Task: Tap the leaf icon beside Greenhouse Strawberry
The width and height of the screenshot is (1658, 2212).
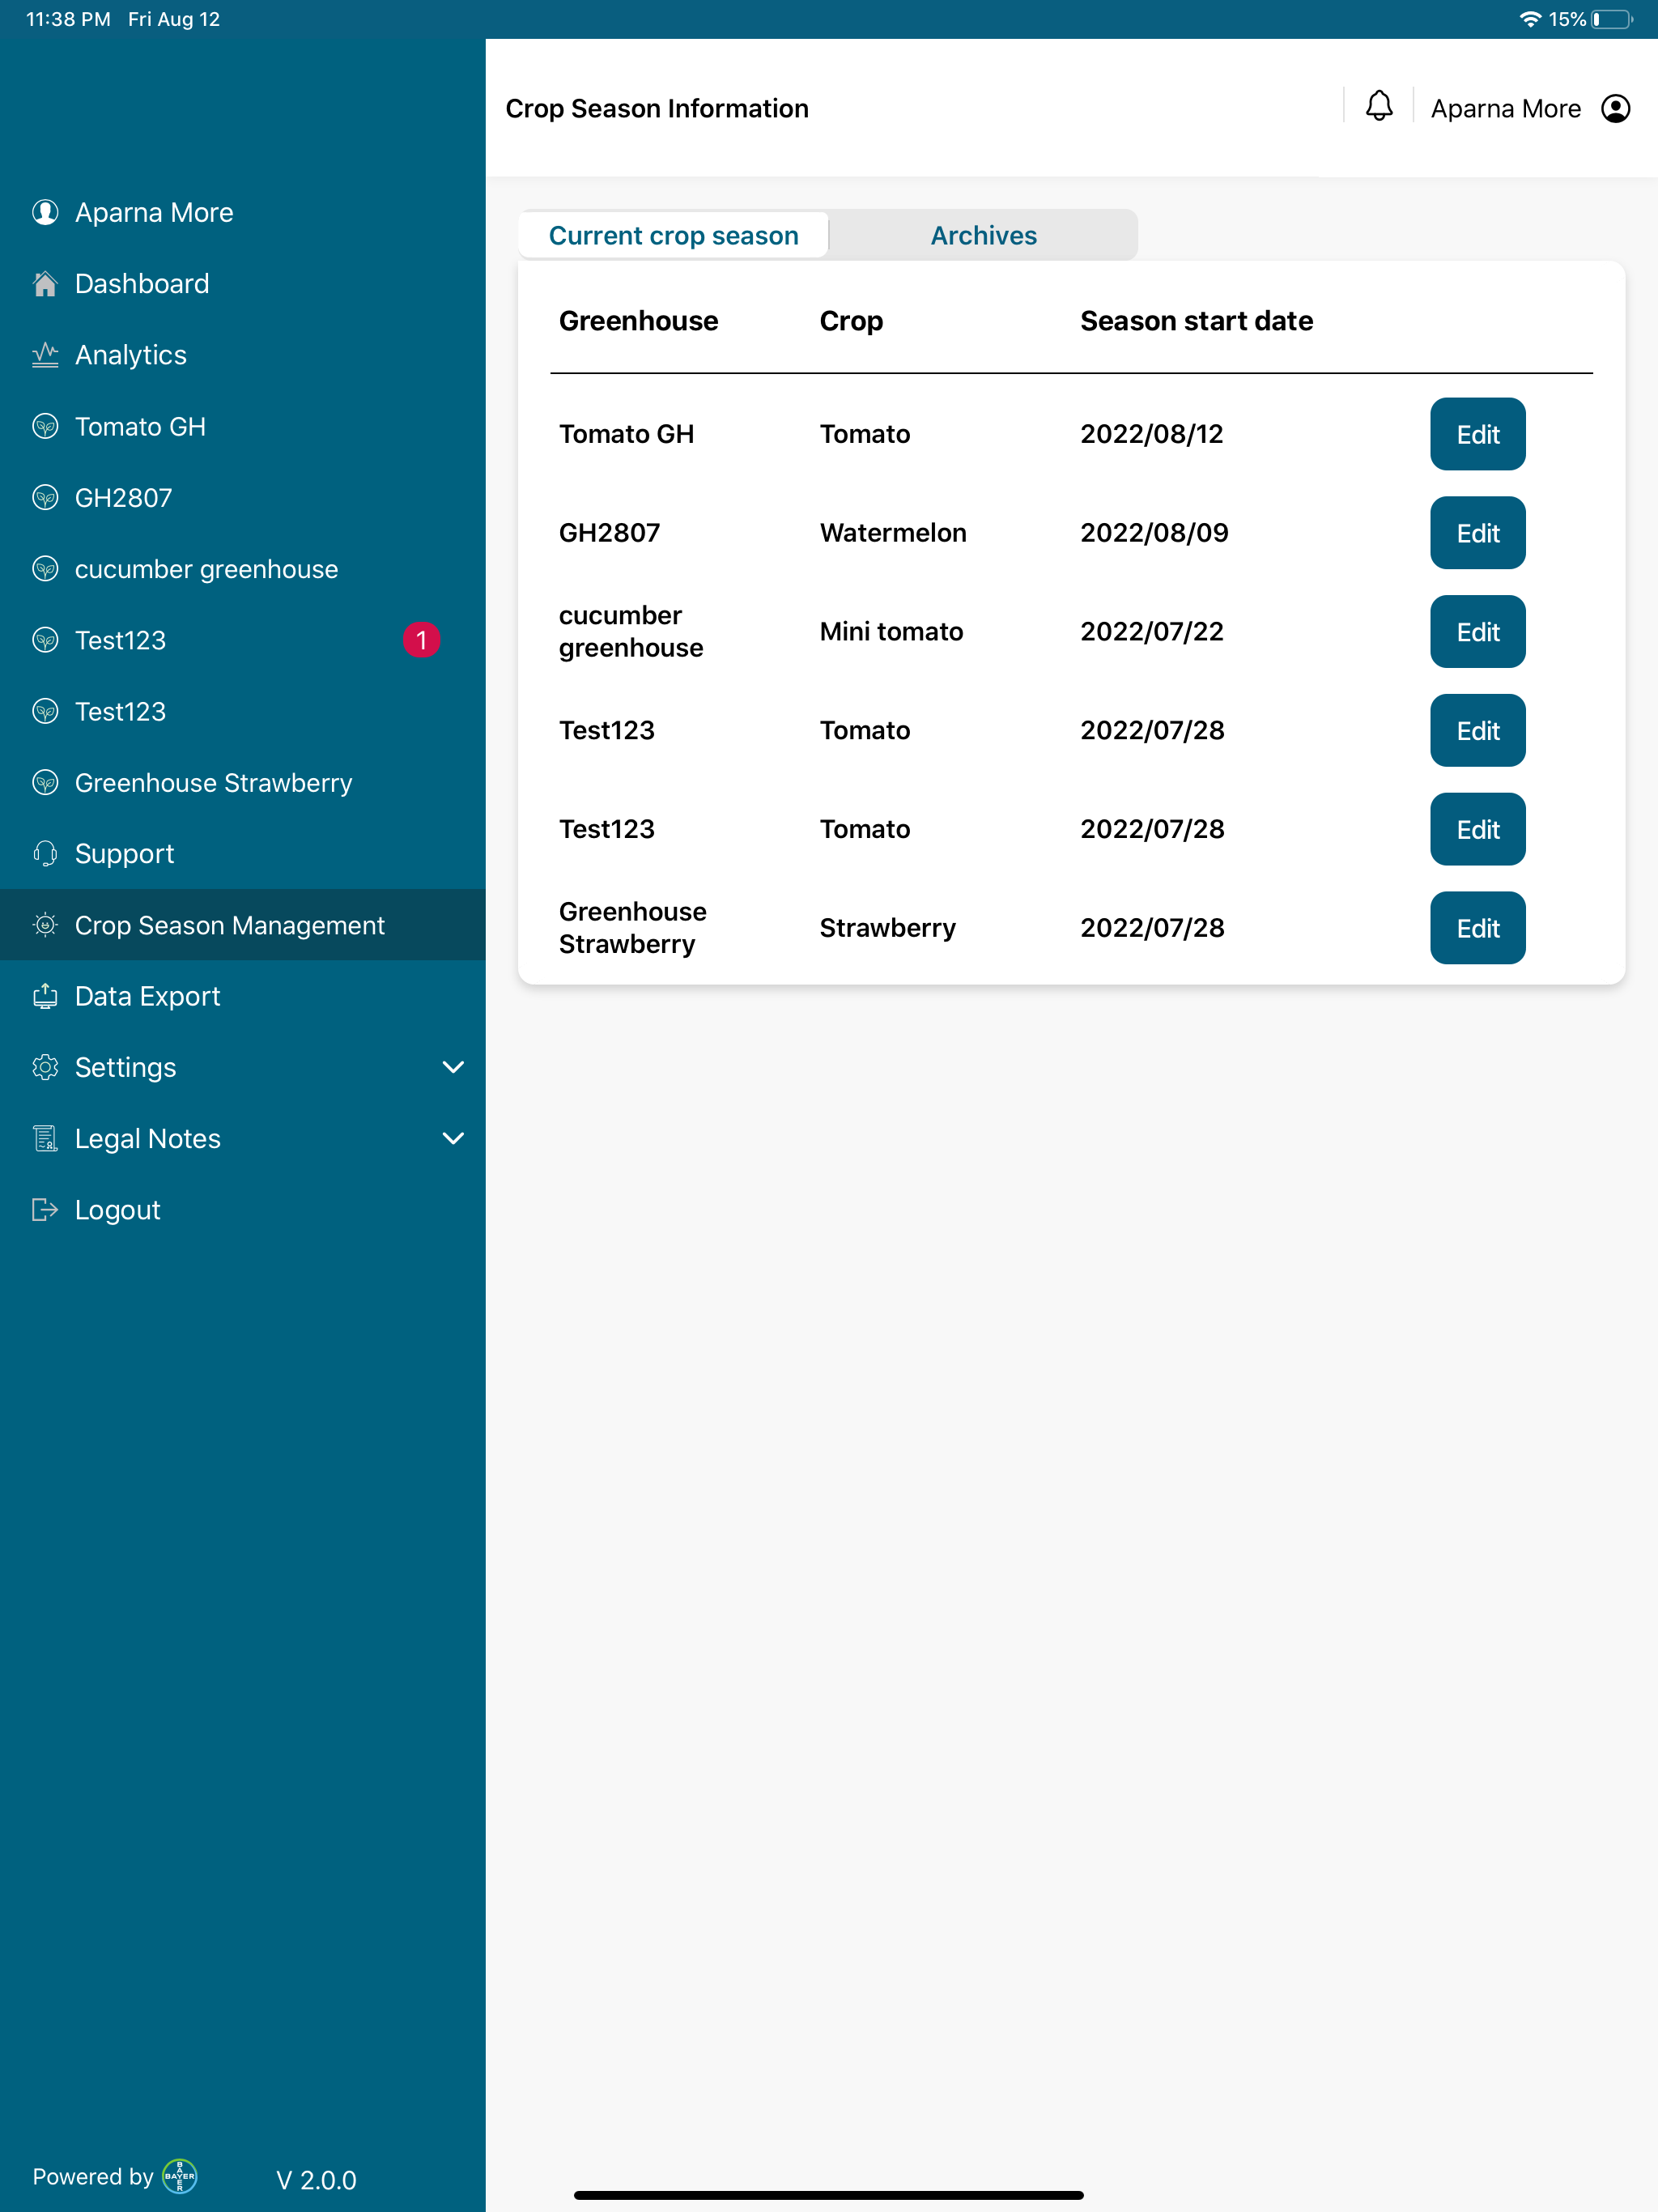Action: point(45,782)
